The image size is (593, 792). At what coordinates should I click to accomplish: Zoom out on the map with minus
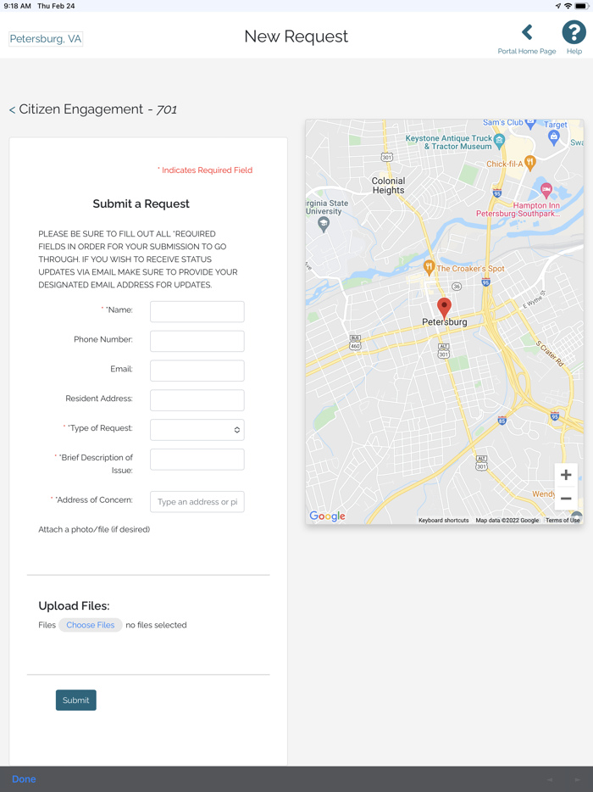coord(566,498)
